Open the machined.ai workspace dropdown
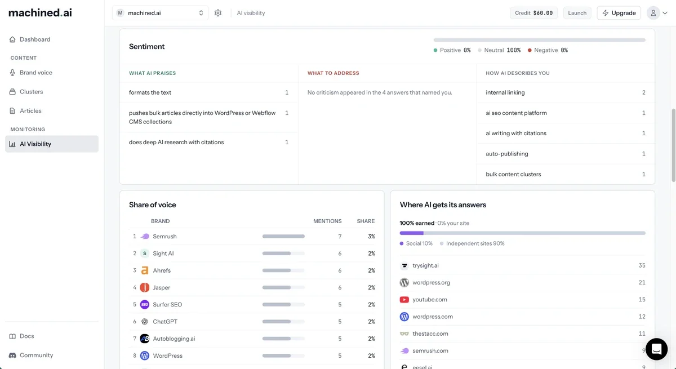Image resolution: width=676 pixels, height=369 pixels. (x=160, y=13)
